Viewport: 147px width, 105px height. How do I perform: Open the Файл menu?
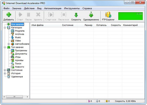click(6, 8)
